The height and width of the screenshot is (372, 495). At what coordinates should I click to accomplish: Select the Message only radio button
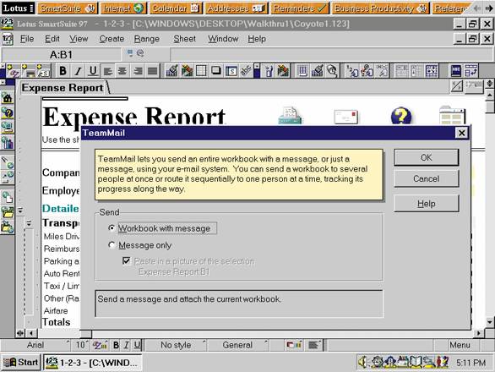(112, 245)
